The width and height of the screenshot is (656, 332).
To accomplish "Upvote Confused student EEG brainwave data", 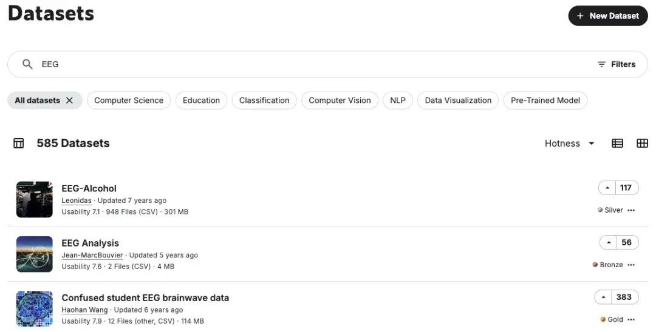I will (603, 297).
